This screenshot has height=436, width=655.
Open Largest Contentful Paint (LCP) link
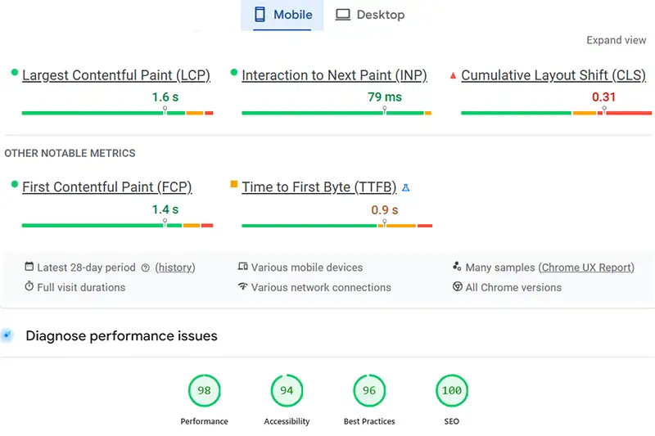click(x=115, y=75)
